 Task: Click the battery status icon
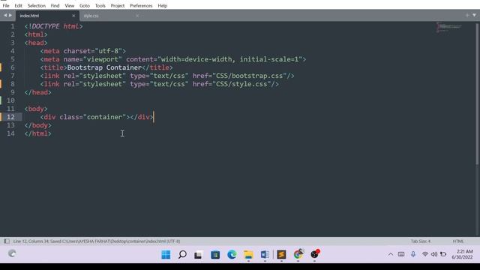[443, 254]
